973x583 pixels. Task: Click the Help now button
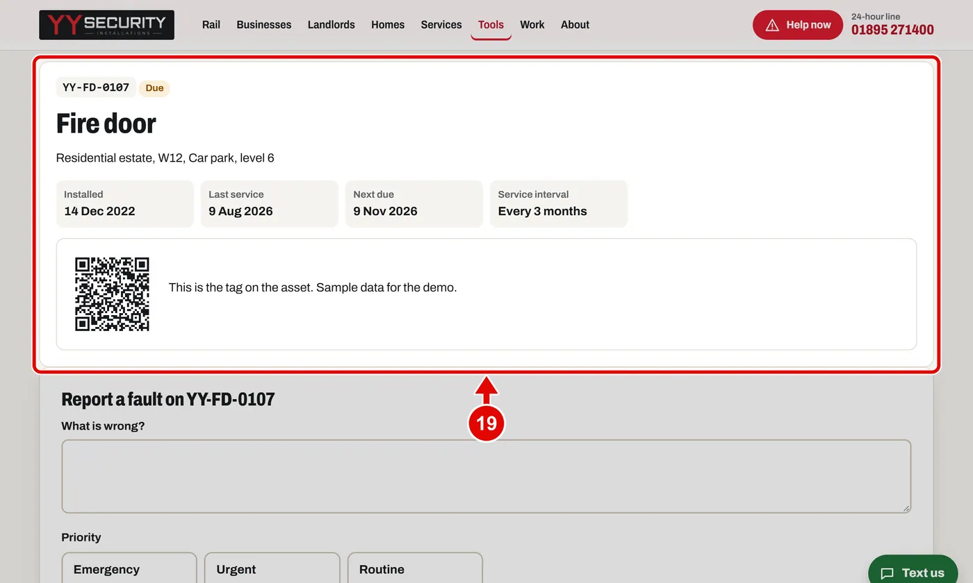click(798, 25)
